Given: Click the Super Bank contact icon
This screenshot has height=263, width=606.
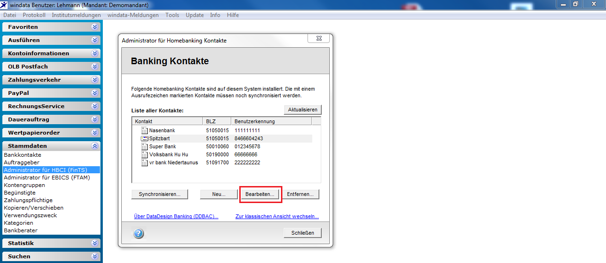Looking at the screenshot, I should point(145,146).
